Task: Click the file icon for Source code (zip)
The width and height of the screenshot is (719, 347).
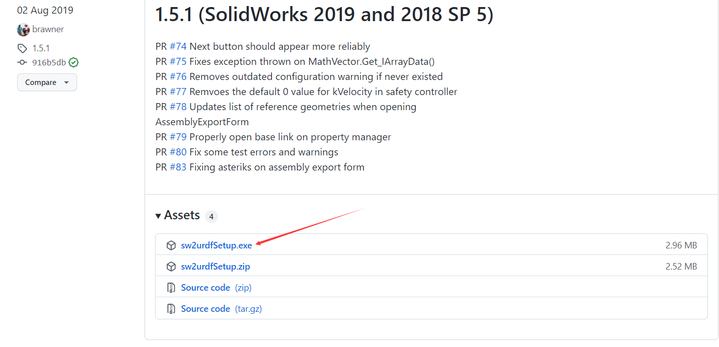Action: 171,288
